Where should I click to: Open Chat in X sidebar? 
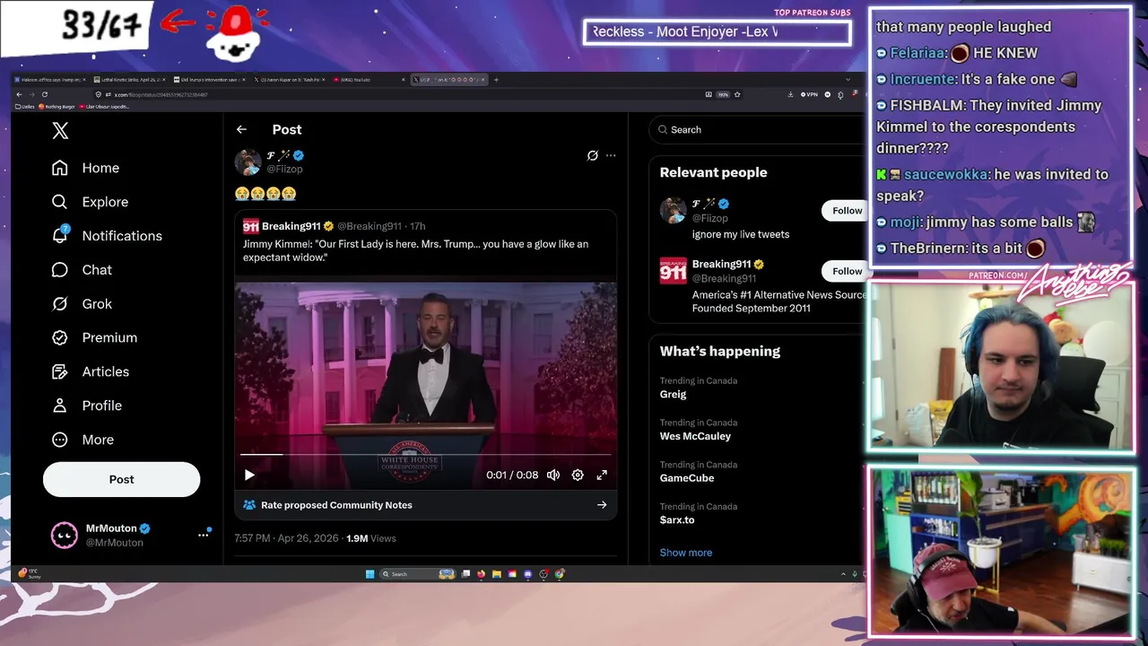82,270
